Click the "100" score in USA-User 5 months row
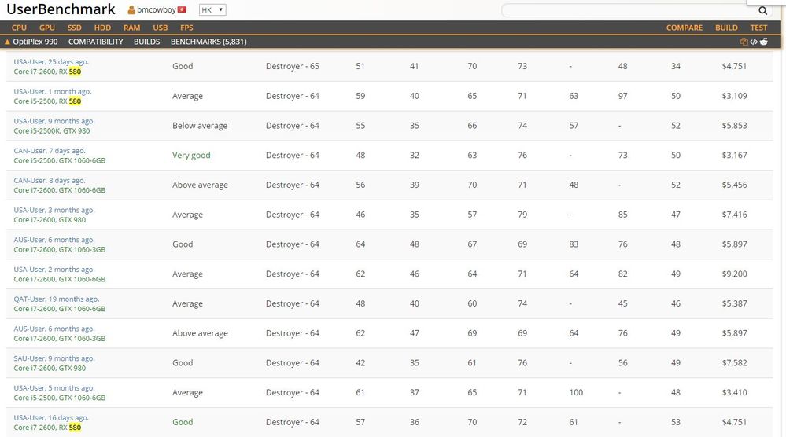The image size is (786, 437). [576, 392]
